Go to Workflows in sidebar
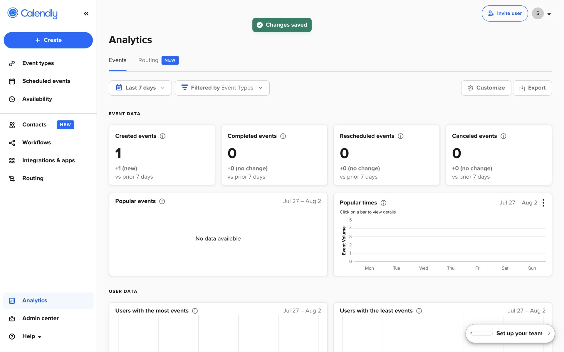 (x=36, y=143)
